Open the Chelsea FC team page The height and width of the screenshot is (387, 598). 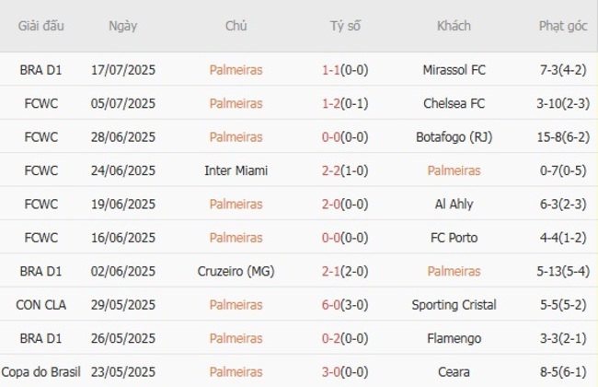pos(454,103)
